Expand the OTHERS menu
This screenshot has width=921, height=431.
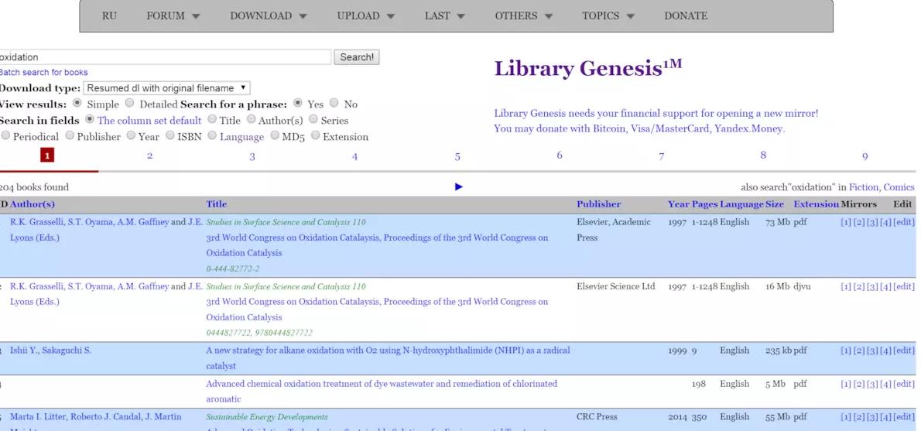[524, 15]
